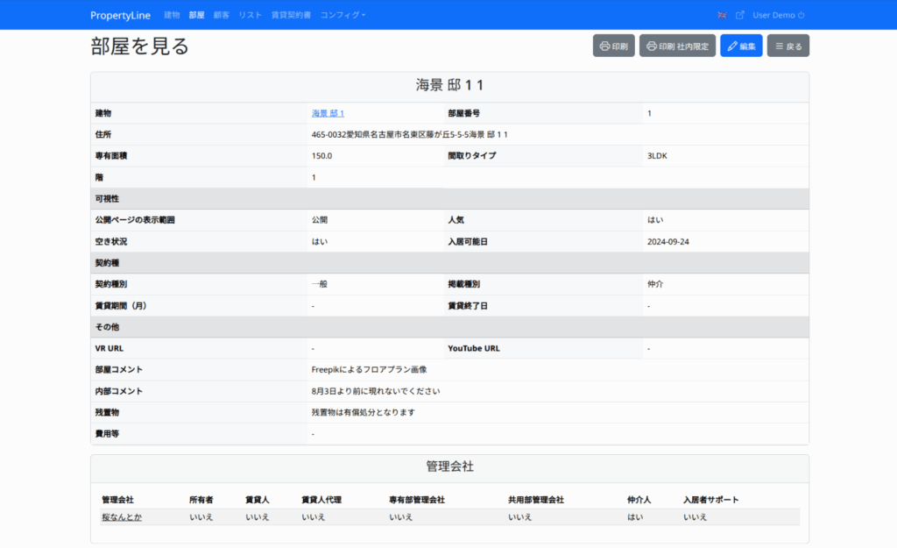This screenshot has height=548, width=897.
Task: Click the 編集 edit button with pencil
Action: tap(741, 46)
